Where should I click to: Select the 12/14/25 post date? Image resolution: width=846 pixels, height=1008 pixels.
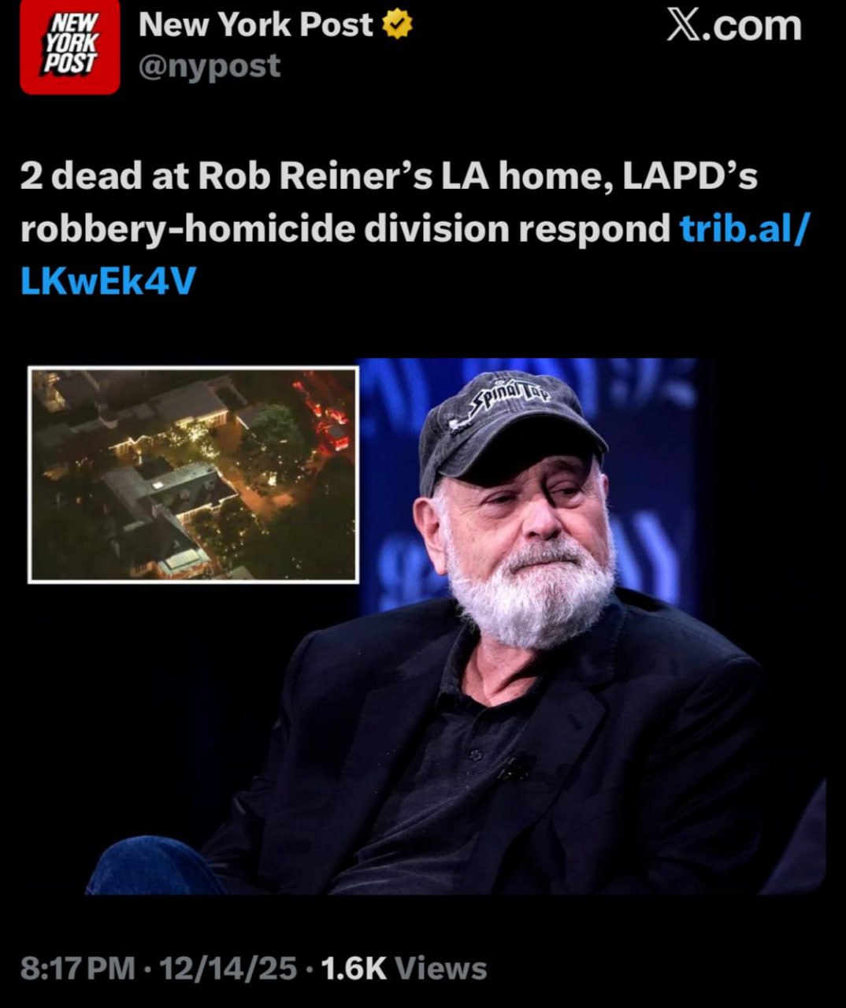coord(228,968)
